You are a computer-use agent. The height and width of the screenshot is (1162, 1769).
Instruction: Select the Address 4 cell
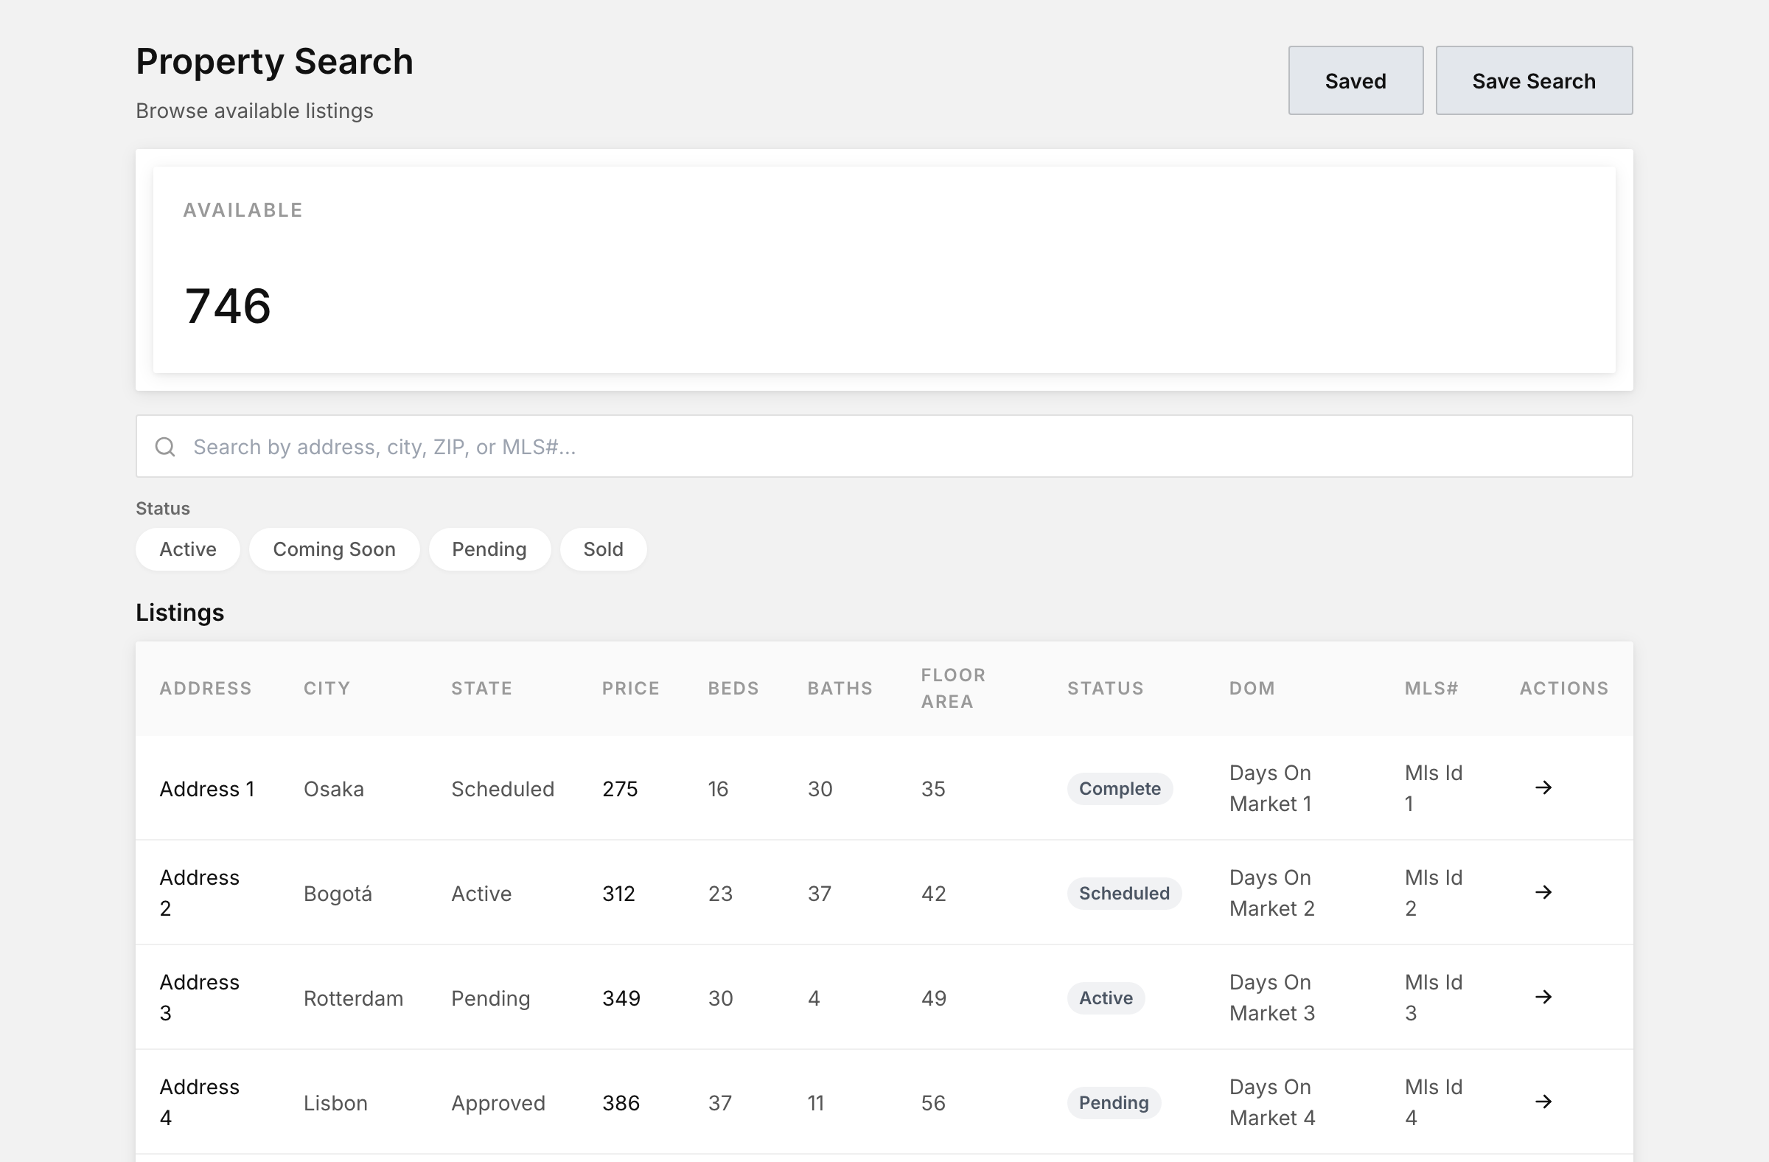pos(200,1102)
